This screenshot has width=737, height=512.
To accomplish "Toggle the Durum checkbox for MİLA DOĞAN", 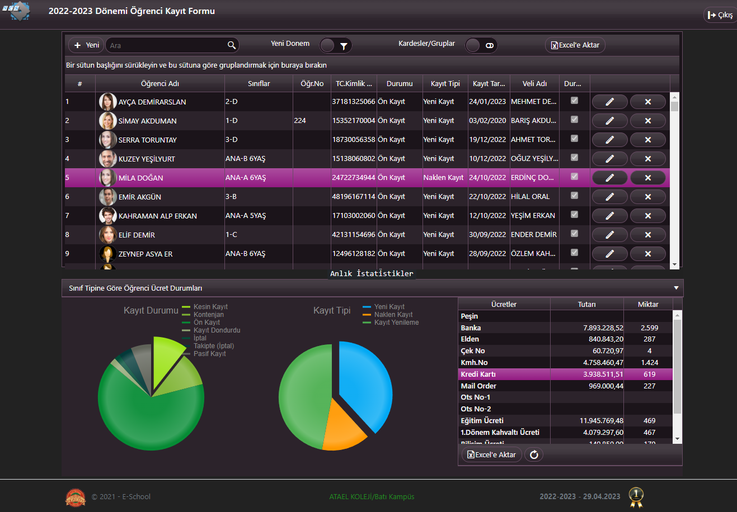I will click(574, 177).
